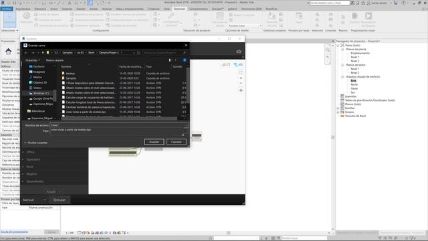Open the Modificar ribbon tab

click(x=272, y=9)
